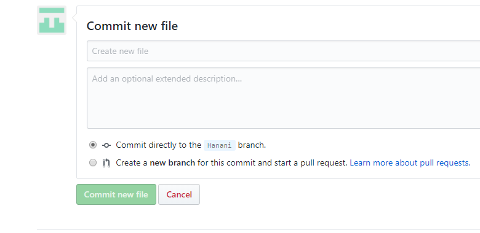The width and height of the screenshot is (480, 233).
Task: Click the green identicon user avatar
Action: [x=52, y=20]
